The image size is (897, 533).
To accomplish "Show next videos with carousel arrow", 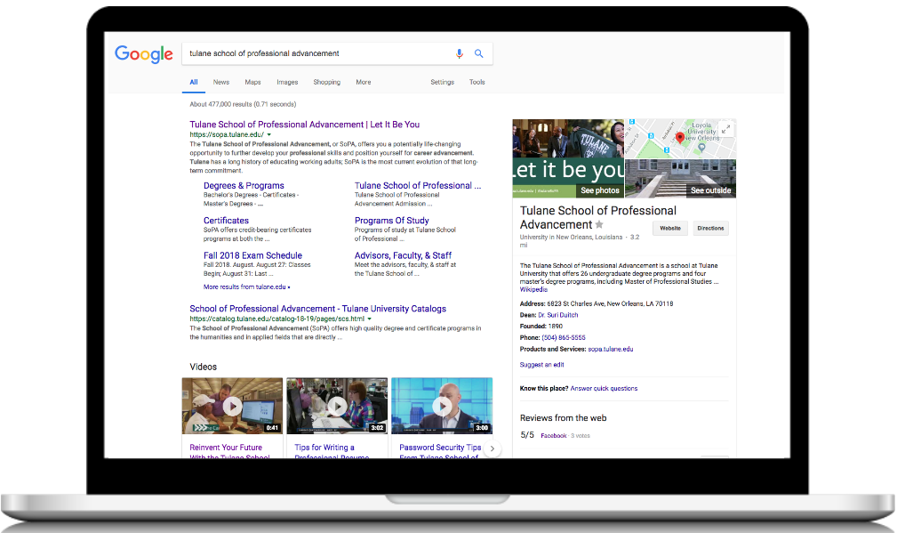I will (x=493, y=449).
